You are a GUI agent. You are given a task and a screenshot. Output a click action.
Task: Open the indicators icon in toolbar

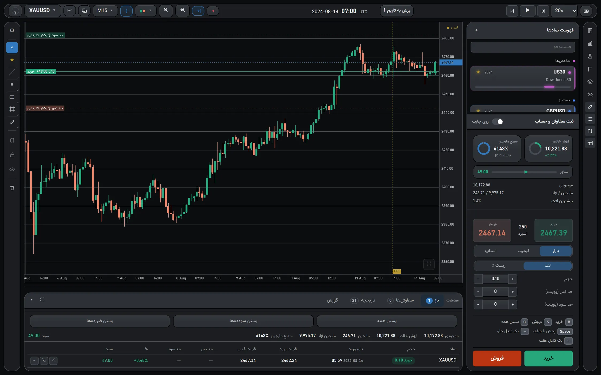[x=70, y=11]
